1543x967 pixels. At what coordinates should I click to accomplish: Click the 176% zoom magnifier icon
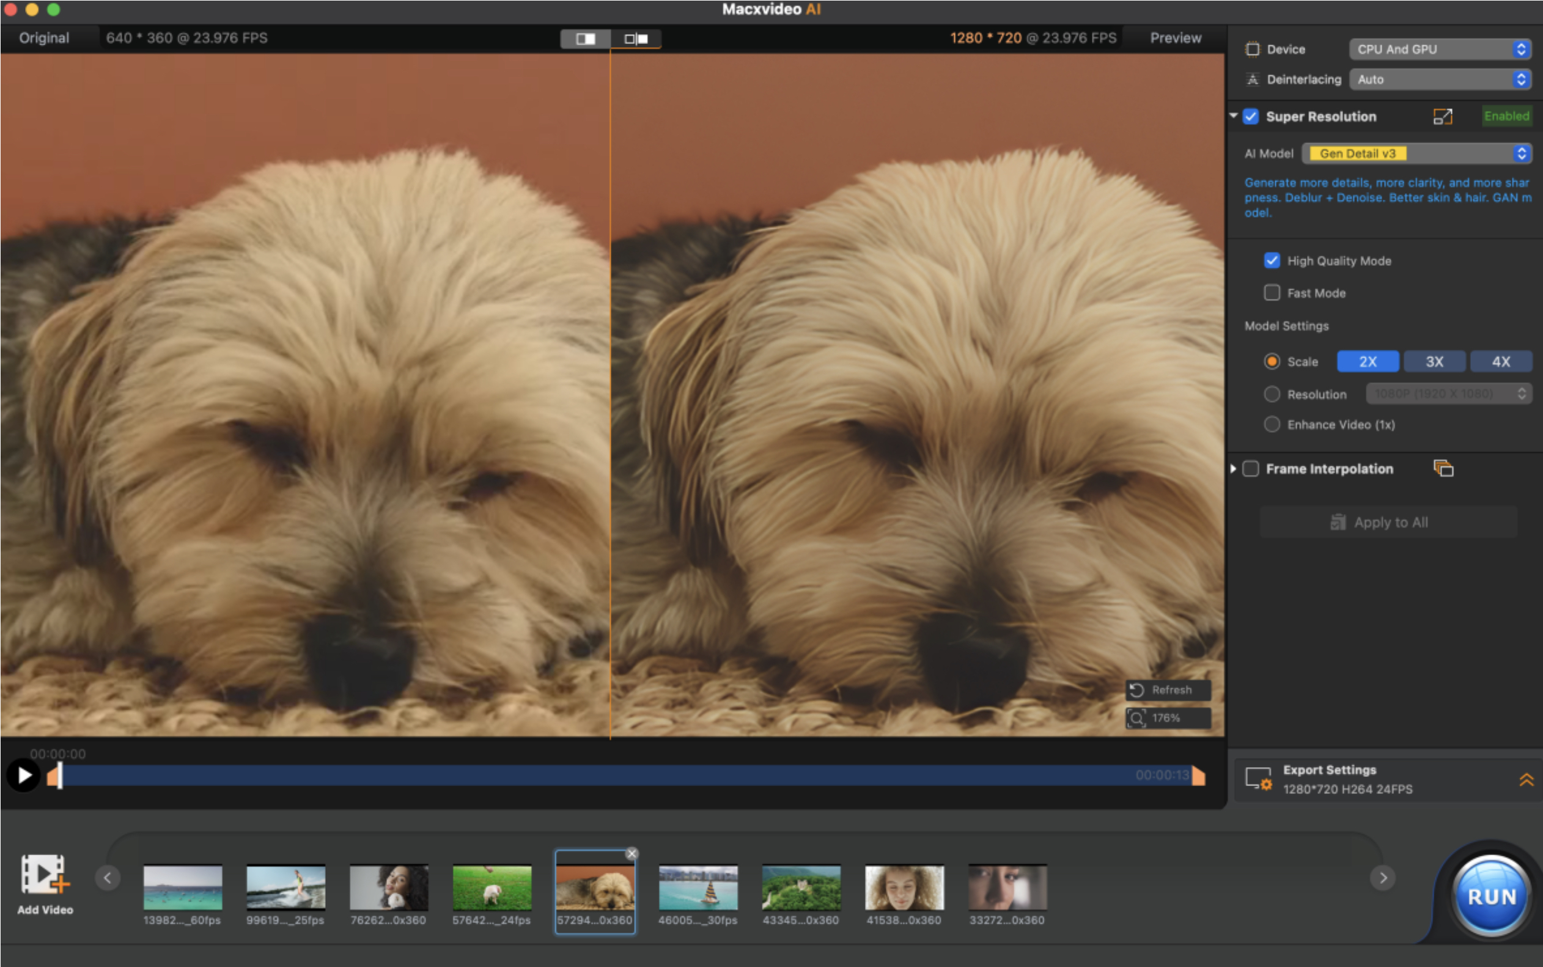(1136, 718)
